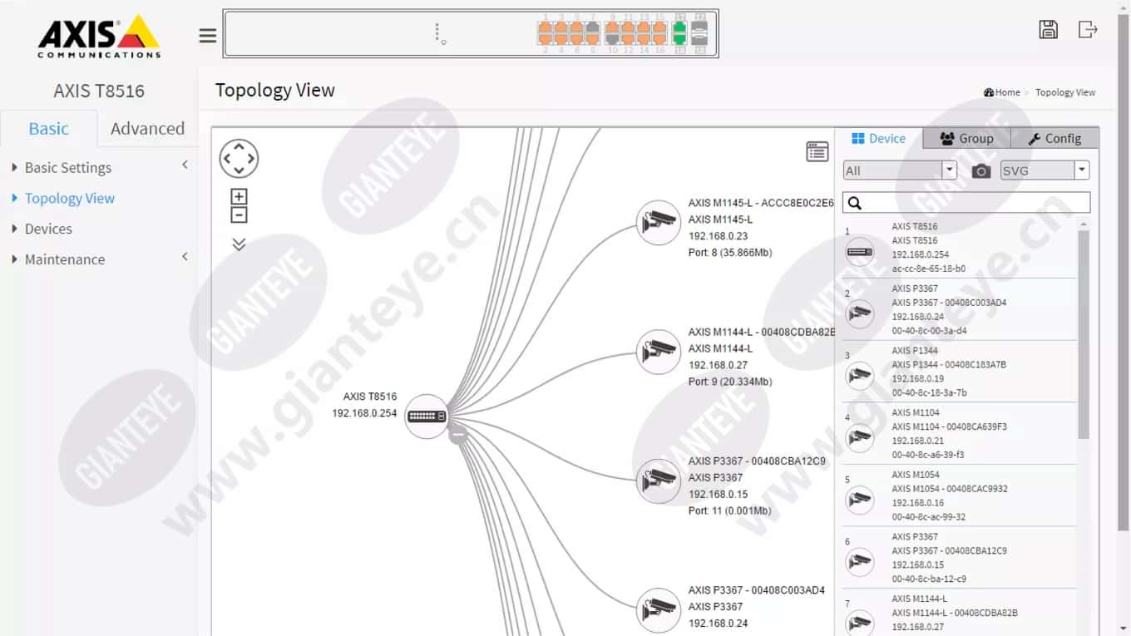This screenshot has width=1131, height=636.
Task: Click the device list scrollbar
Action: click(x=1084, y=334)
